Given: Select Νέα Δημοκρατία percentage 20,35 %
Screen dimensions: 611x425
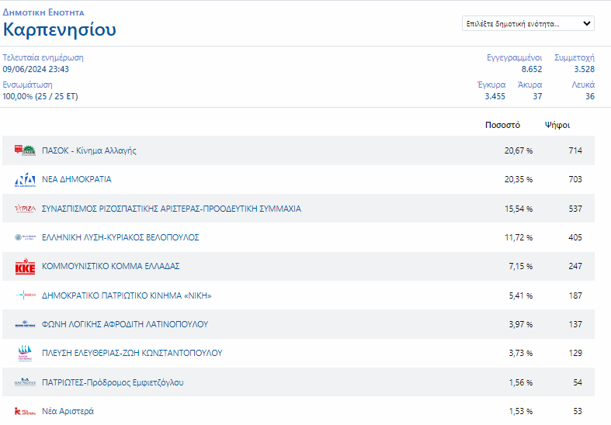Looking at the screenshot, I should point(519,179).
